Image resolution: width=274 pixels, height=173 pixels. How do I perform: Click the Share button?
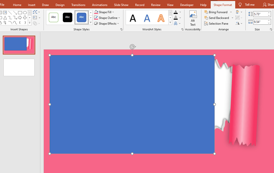click(x=268, y=5)
